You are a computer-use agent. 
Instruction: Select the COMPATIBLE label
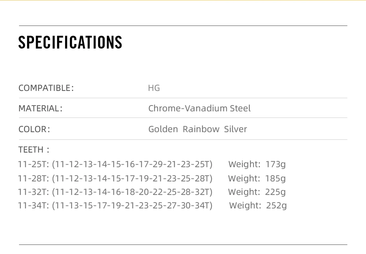click(x=46, y=88)
